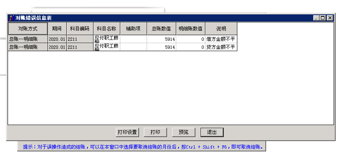This screenshot has width=350, height=153.
Task: Select 2020.01 in the 借方金额不平 row
Action: pos(57,39)
